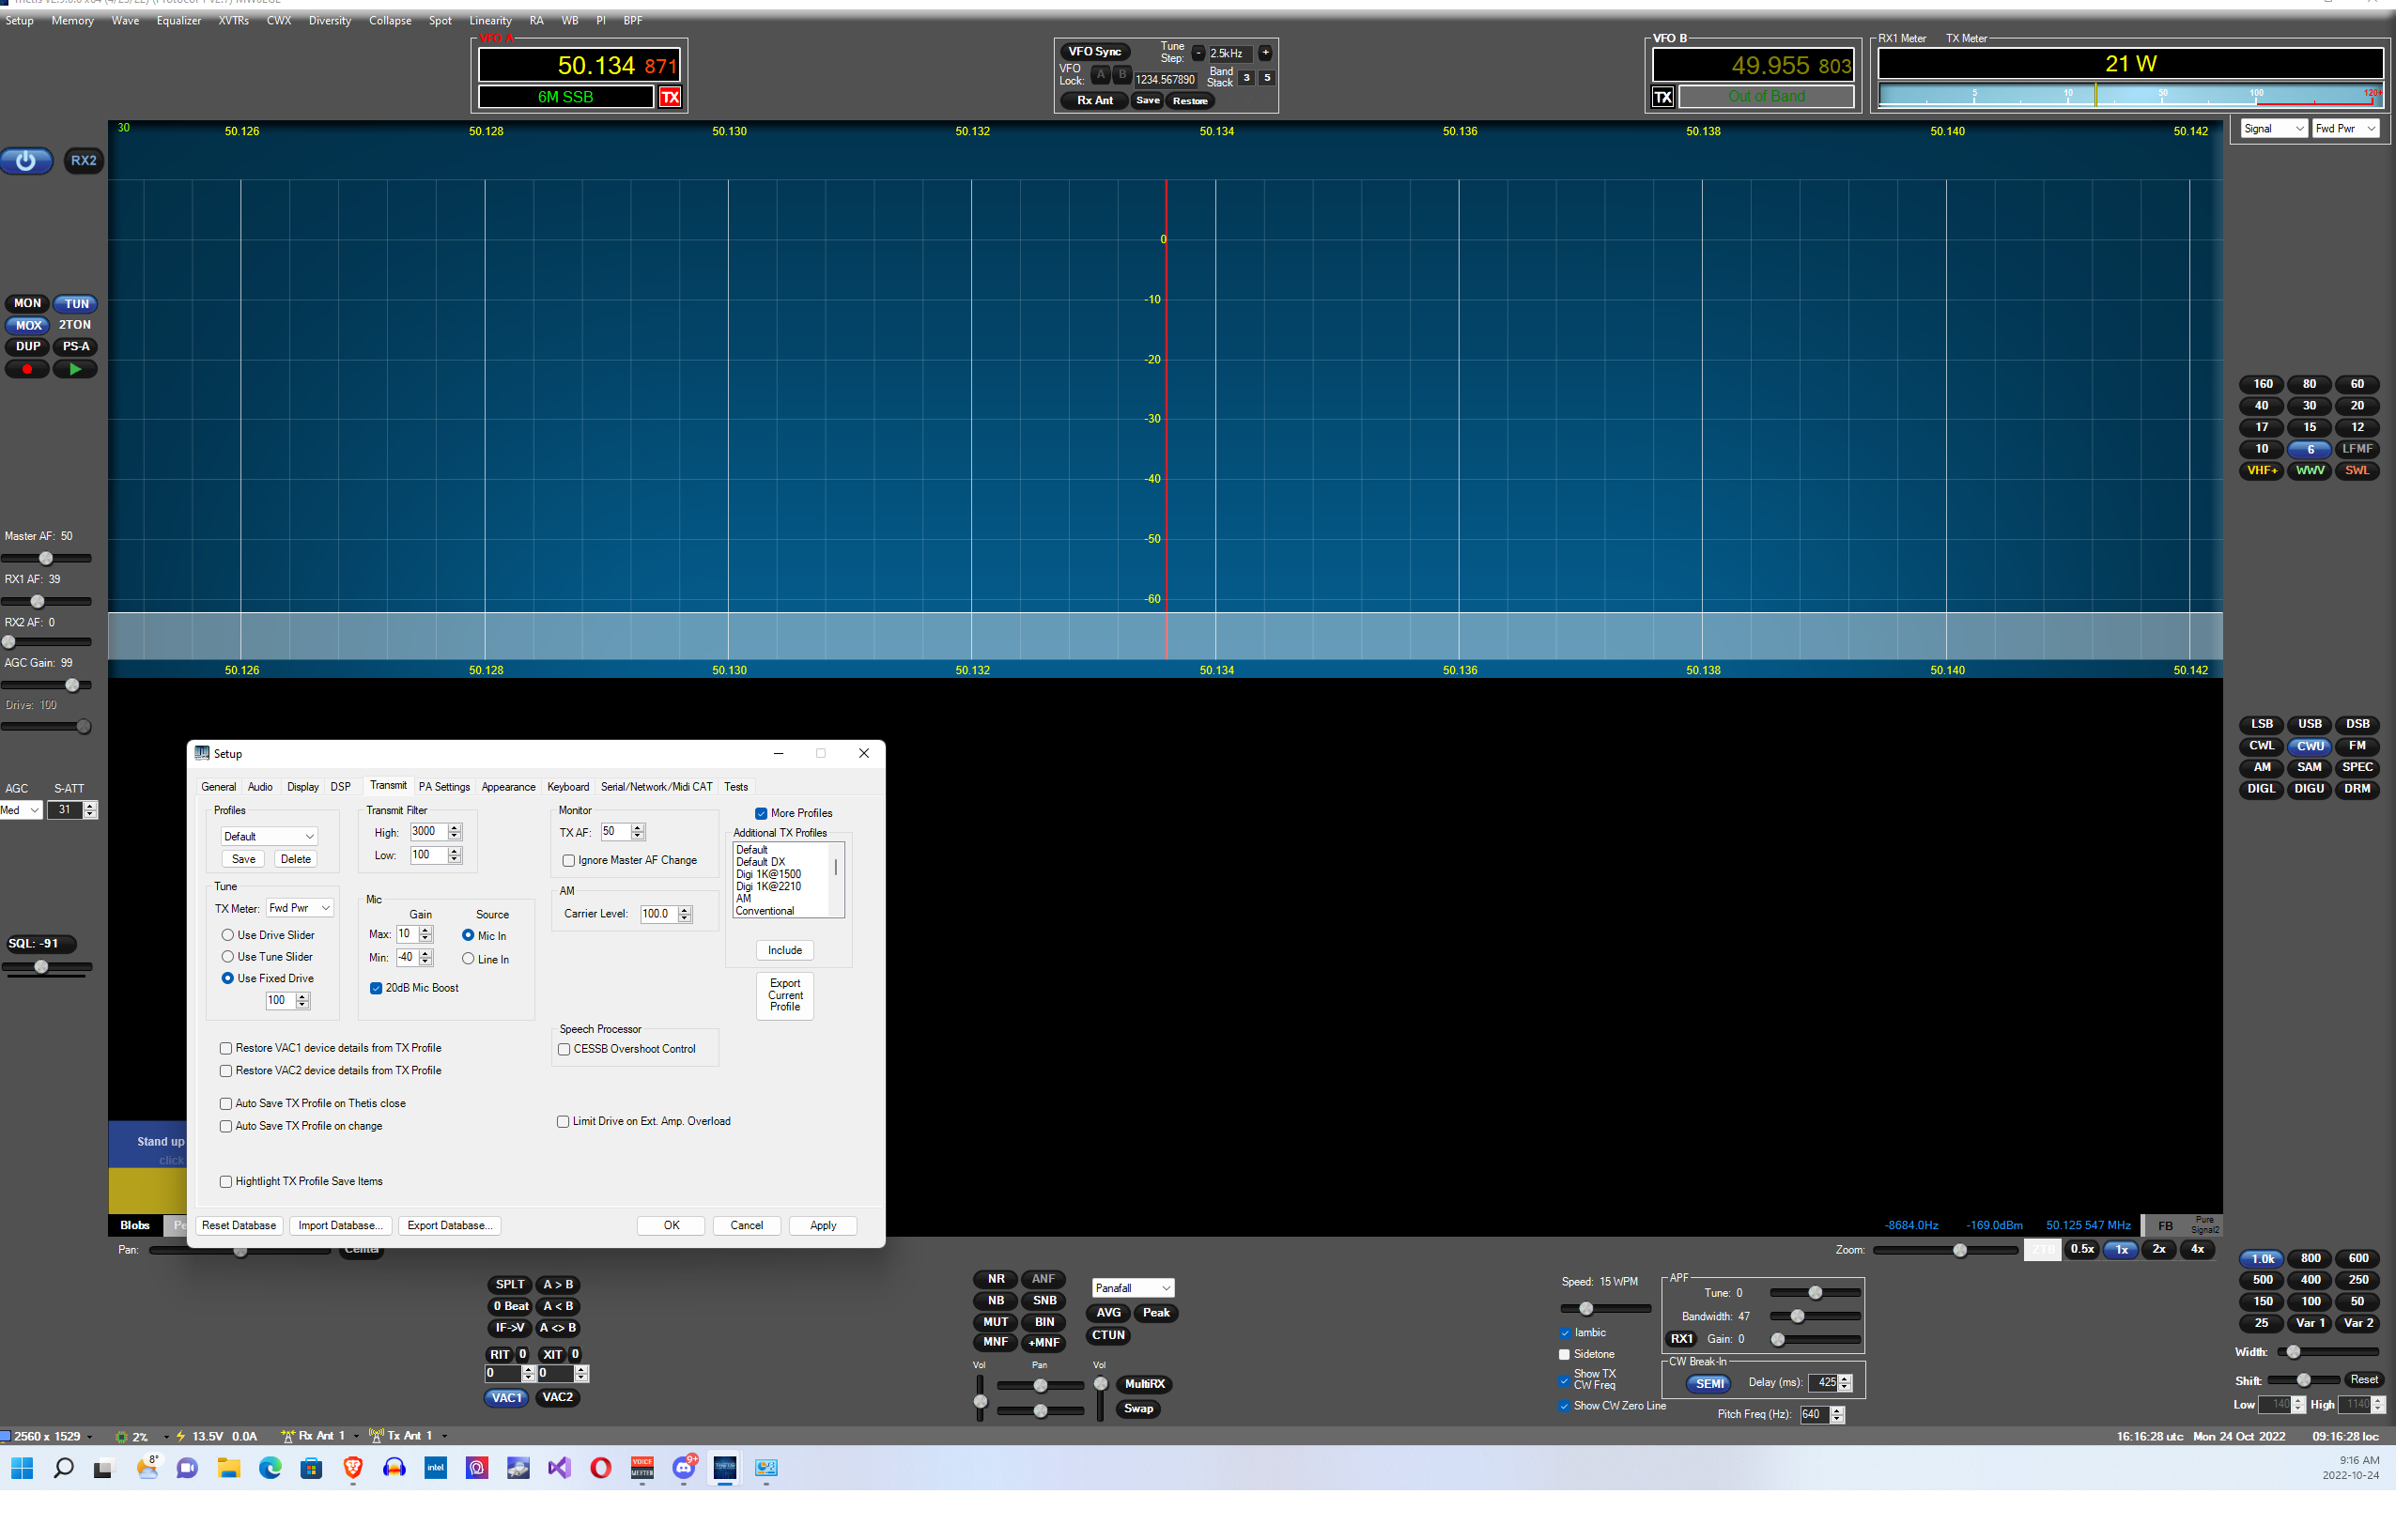Open Audacity from the taskbar

coord(394,1468)
